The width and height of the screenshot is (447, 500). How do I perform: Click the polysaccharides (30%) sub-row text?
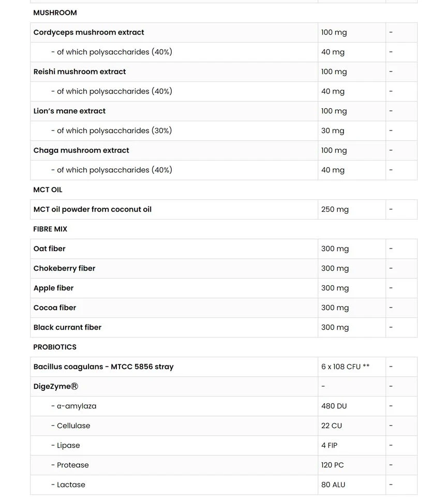coord(111,130)
